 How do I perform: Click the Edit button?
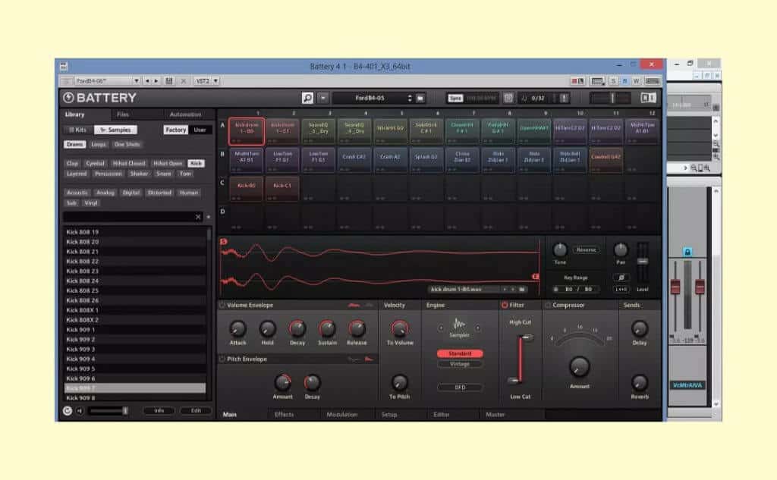coord(196,411)
